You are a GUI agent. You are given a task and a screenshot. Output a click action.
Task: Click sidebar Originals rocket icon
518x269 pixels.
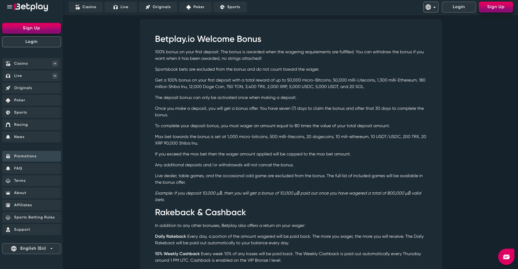pyautogui.click(x=8, y=88)
